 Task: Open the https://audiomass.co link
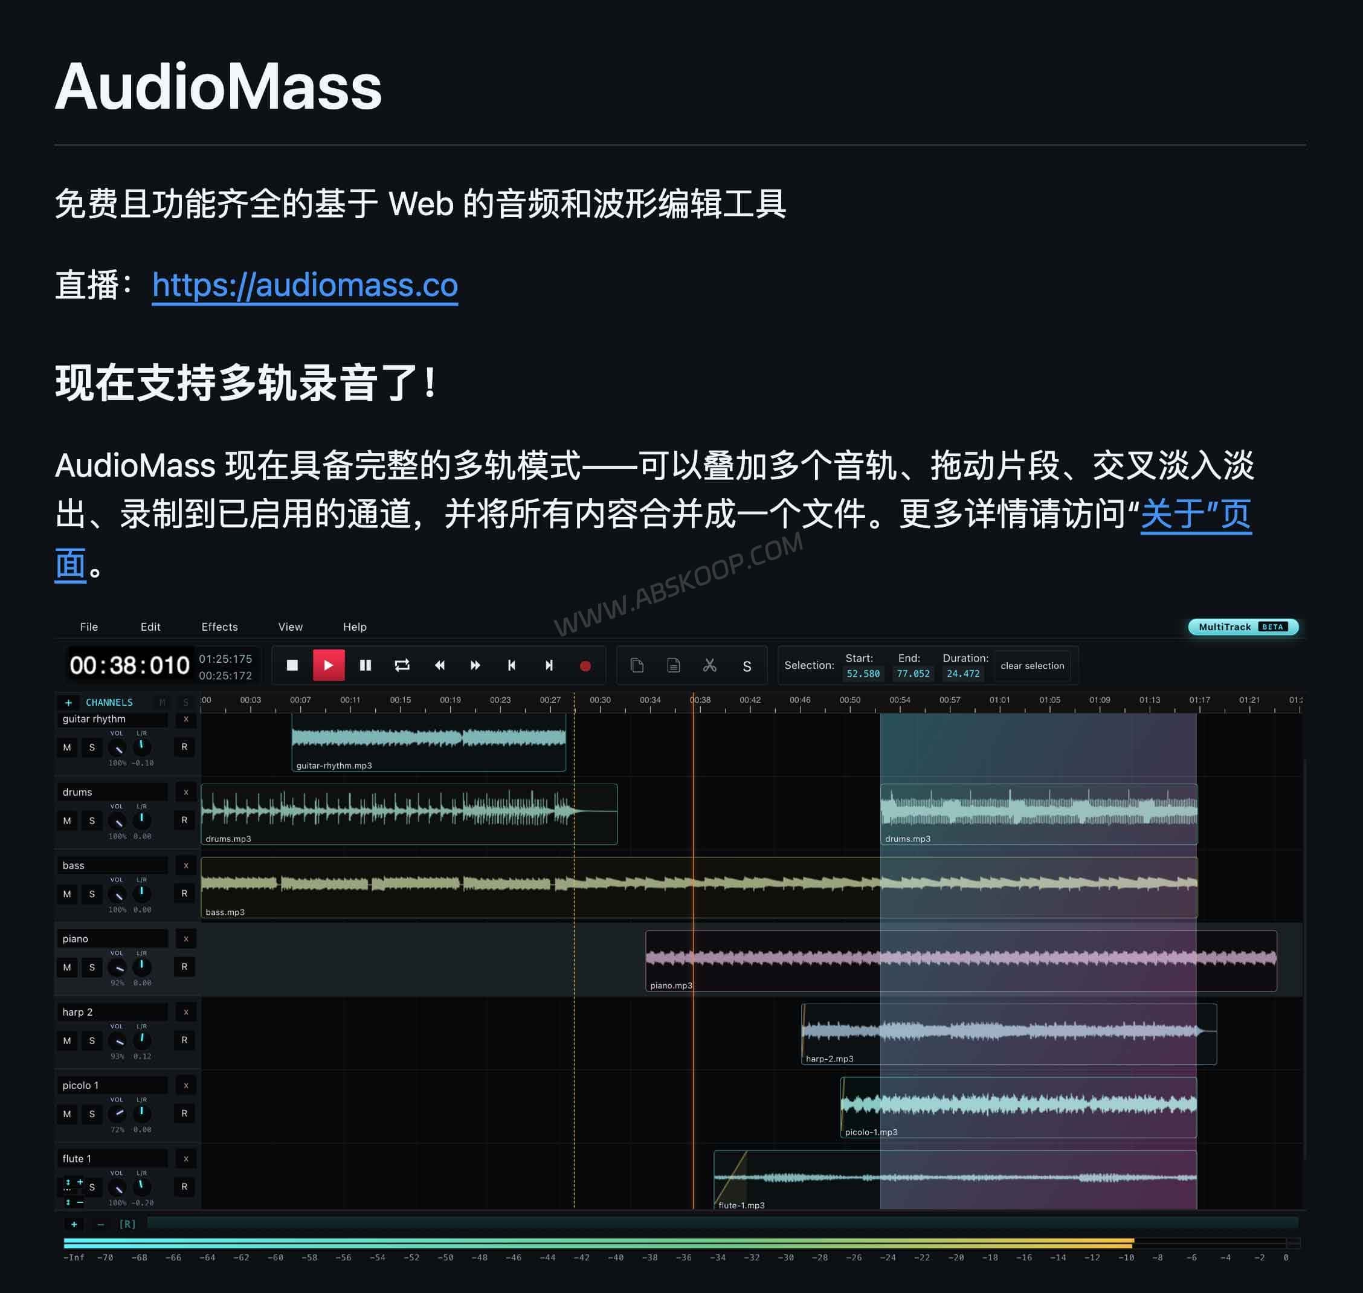pos(305,285)
